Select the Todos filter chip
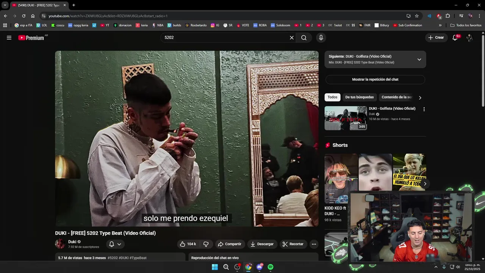This screenshot has height=273, width=485. tap(332, 97)
